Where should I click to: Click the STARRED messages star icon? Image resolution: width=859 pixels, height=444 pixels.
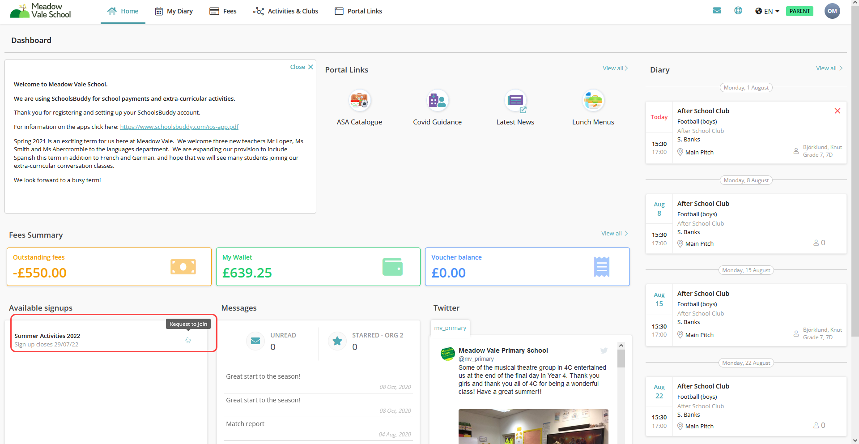coord(337,341)
